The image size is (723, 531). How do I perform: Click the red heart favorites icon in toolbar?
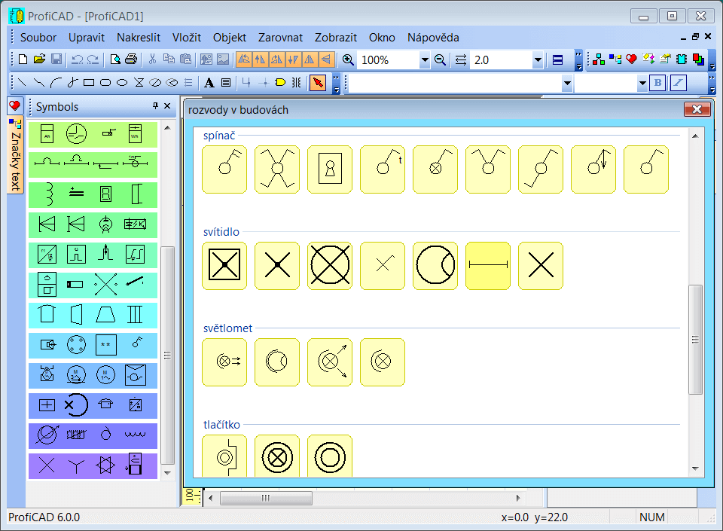[x=631, y=60]
